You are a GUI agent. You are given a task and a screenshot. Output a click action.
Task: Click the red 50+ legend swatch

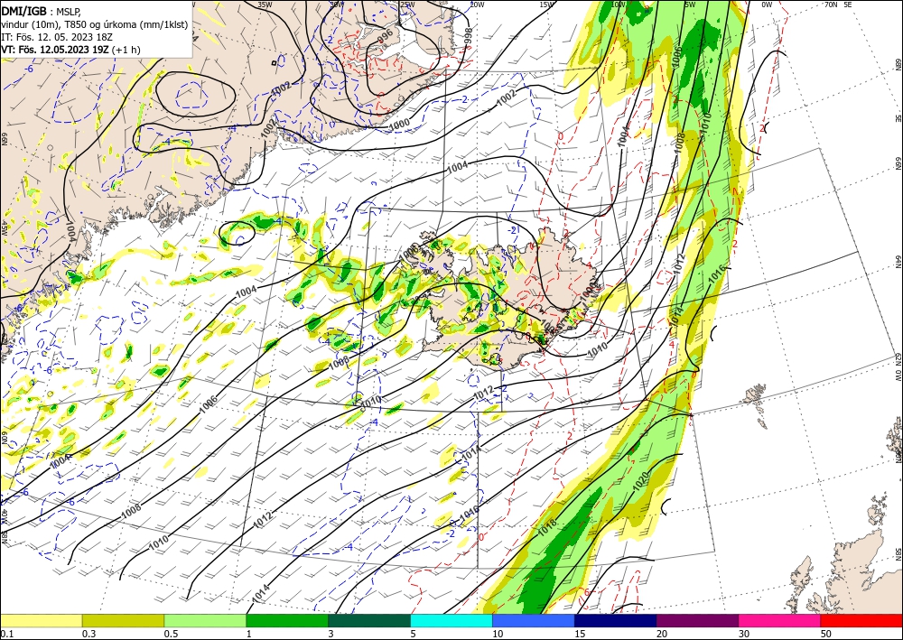click(x=861, y=620)
